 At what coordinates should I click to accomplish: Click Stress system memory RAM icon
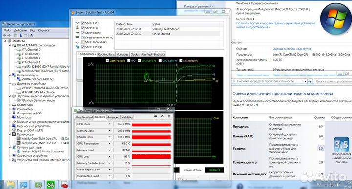(77, 38)
